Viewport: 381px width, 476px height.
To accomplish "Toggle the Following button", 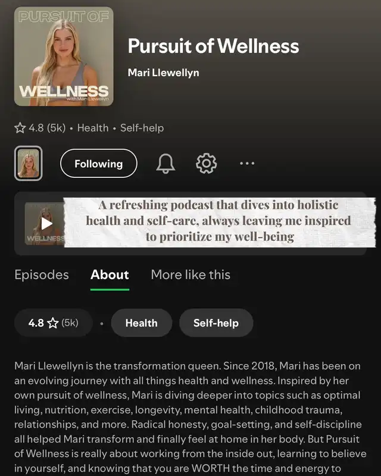I will click(99, 163).
